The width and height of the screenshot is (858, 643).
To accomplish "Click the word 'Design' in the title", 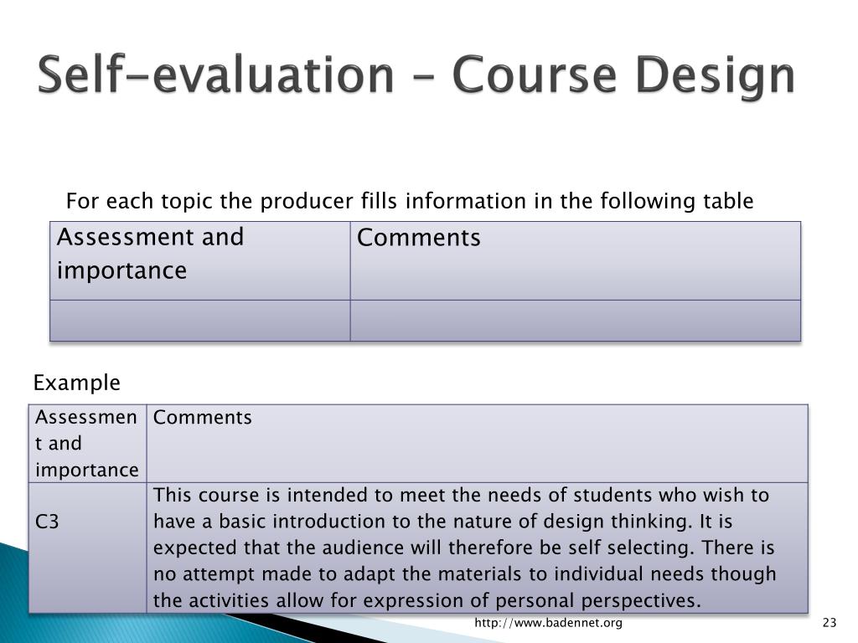I will (716, 76).
